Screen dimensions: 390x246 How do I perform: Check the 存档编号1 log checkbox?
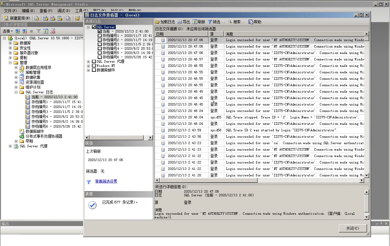coord(100,36)
